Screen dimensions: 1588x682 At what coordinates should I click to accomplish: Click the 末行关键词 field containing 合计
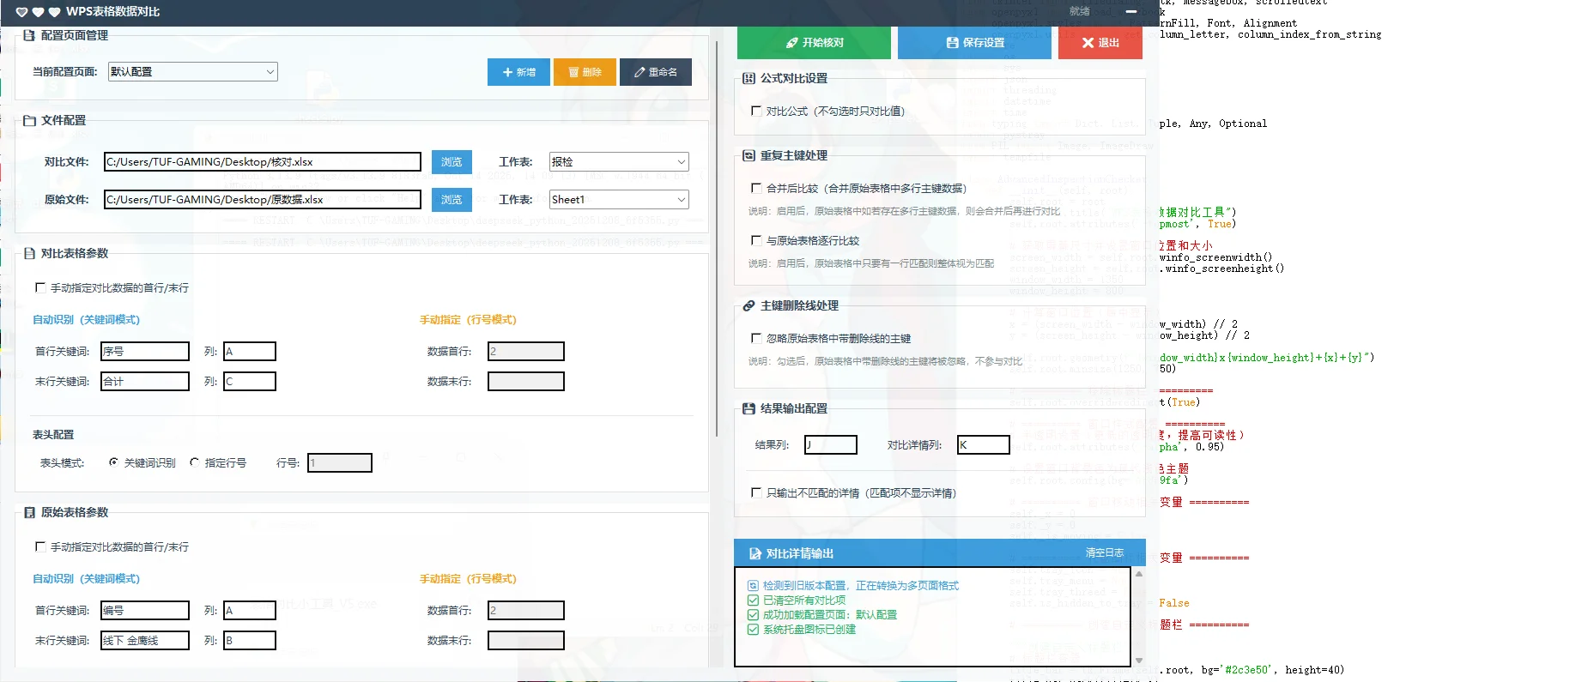pyautogui.click(x=144, y=382)
